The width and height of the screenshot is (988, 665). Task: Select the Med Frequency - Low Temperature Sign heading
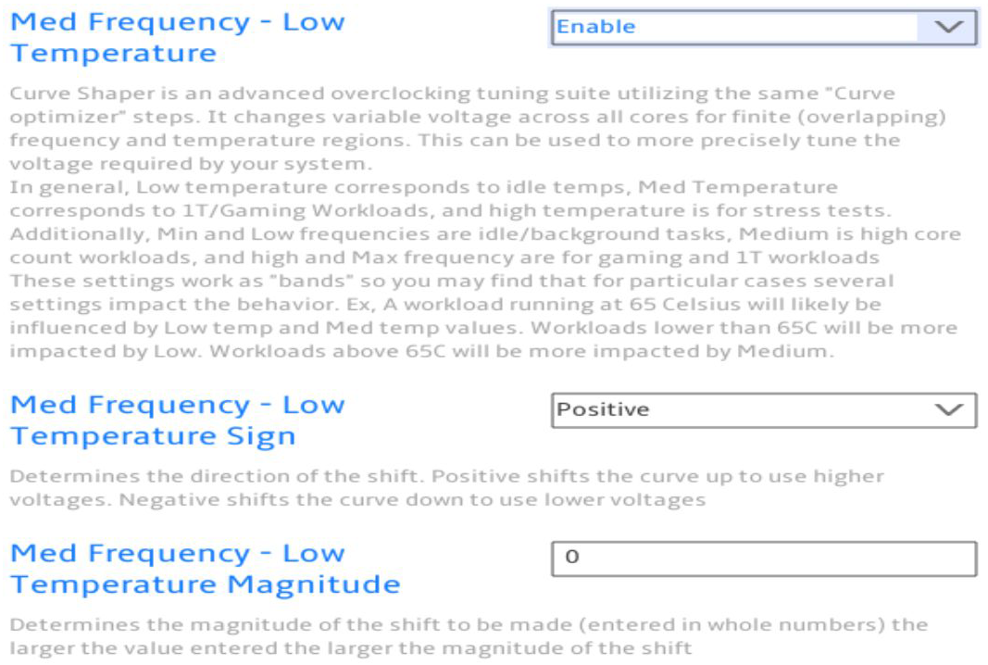point(178,420)
